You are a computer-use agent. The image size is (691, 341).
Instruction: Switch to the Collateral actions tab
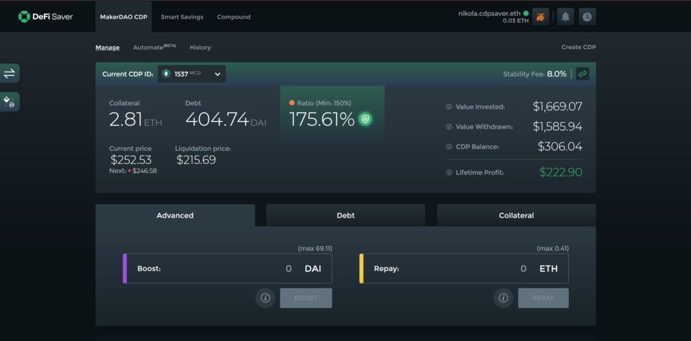(517, 216)
